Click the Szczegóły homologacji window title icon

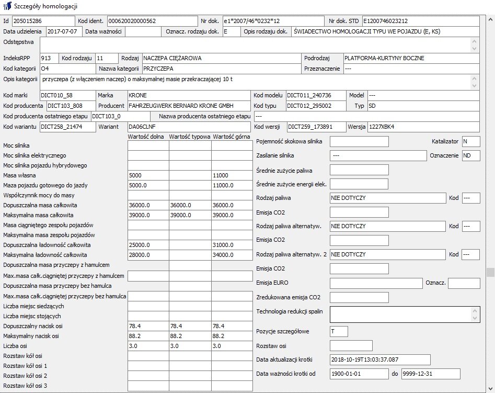point(7,6)
